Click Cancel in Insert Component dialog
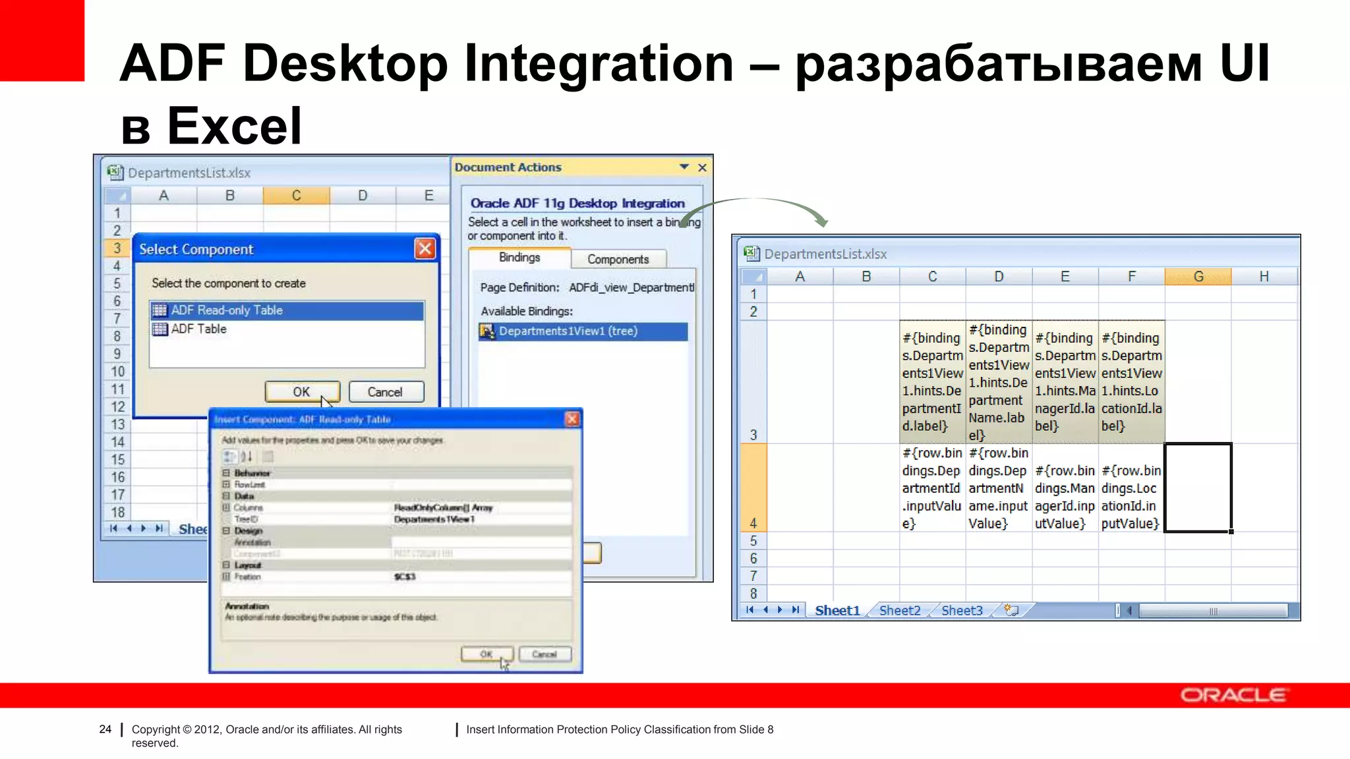1350x759 pixels. pos(544,654)
